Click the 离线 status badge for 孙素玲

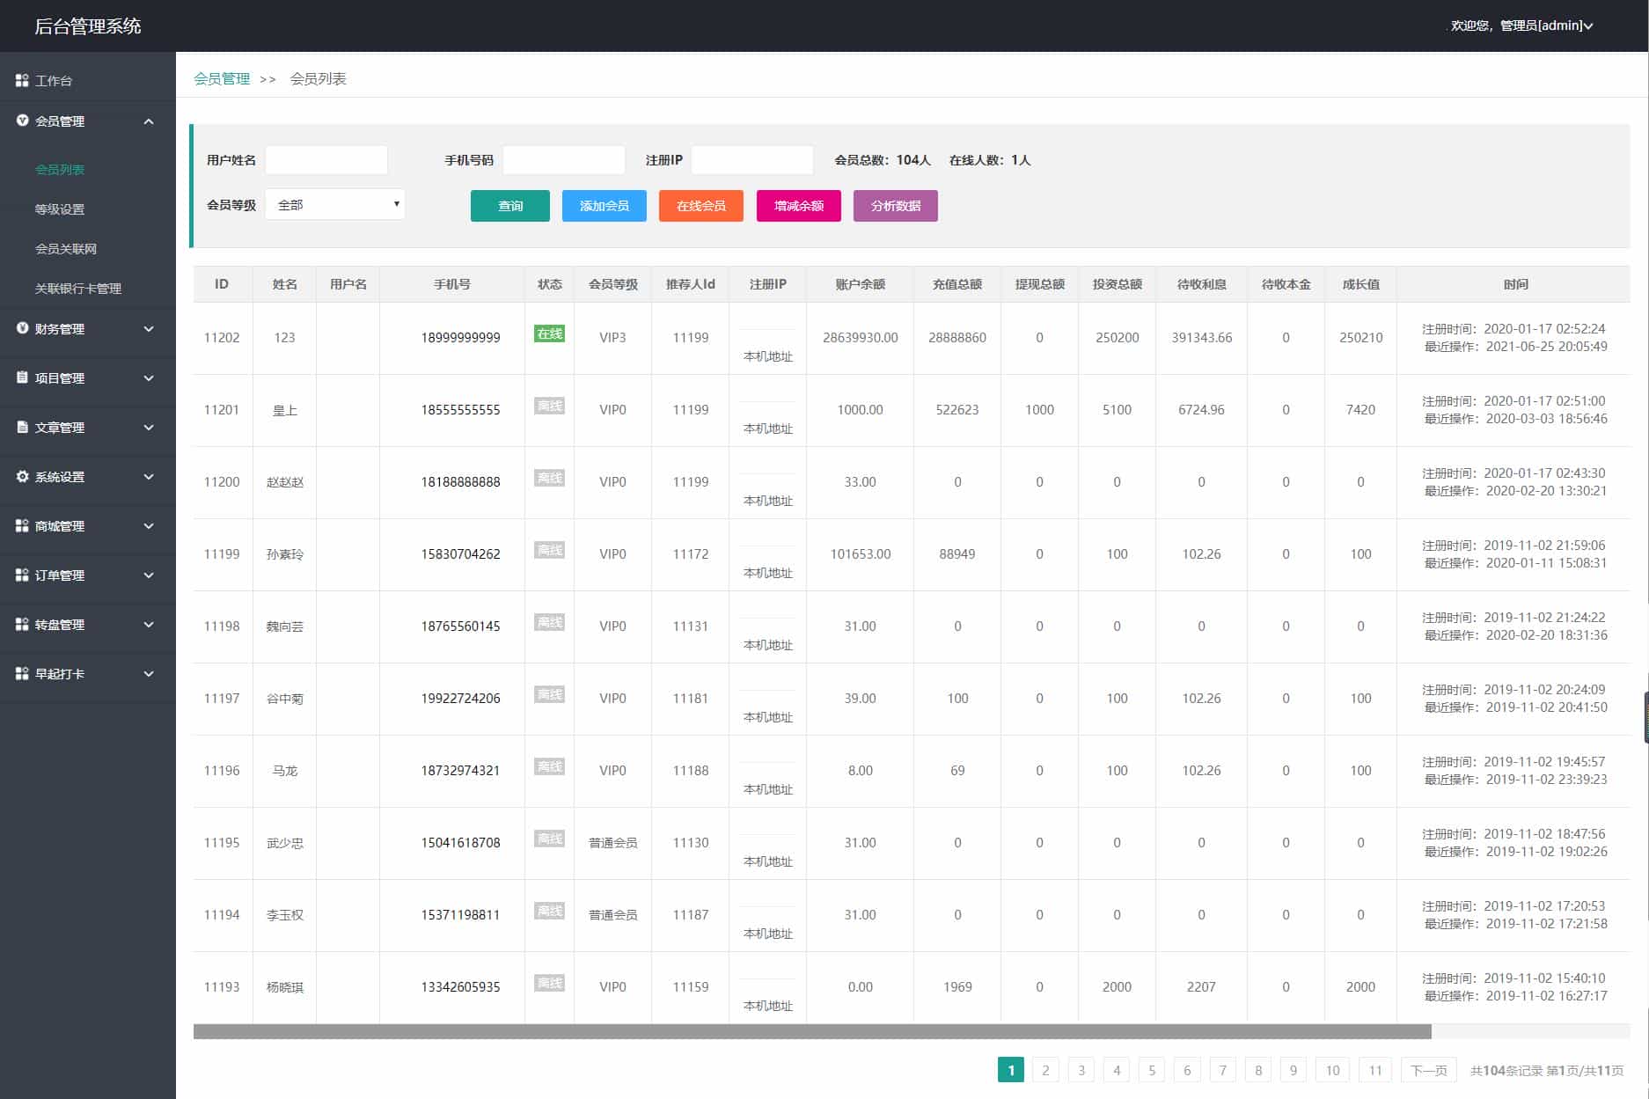coord(549,550)
